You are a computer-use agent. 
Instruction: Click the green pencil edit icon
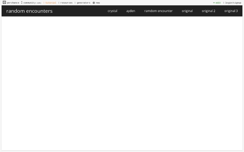(x=214, y=3)
